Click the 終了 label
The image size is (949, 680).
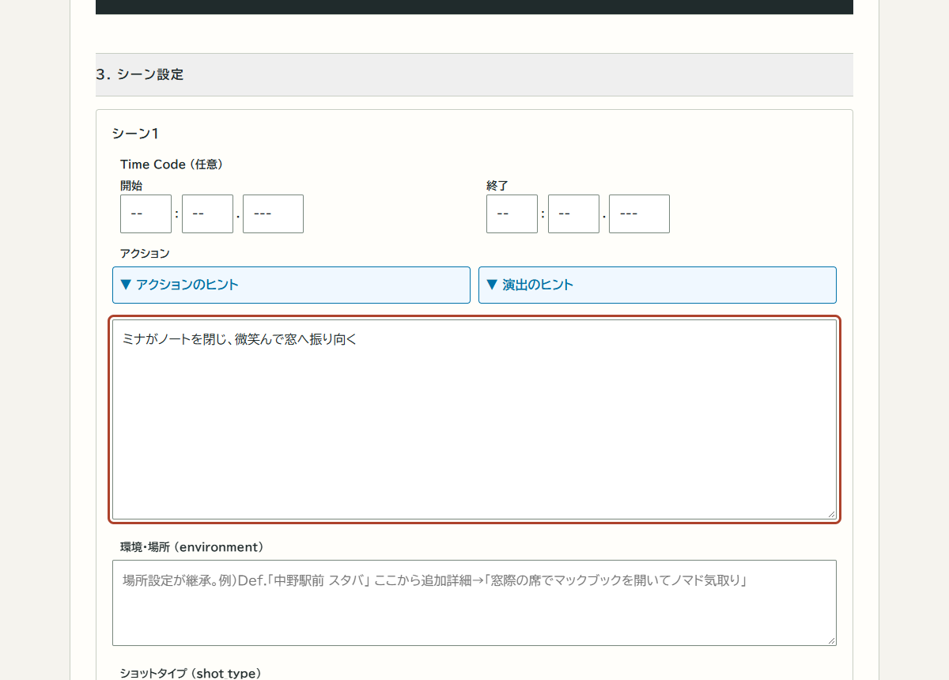(497, 186)
